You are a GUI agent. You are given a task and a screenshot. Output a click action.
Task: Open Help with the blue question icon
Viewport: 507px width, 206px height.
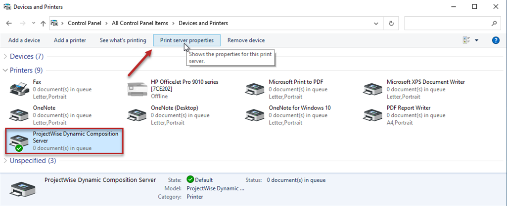click(496, 40)
